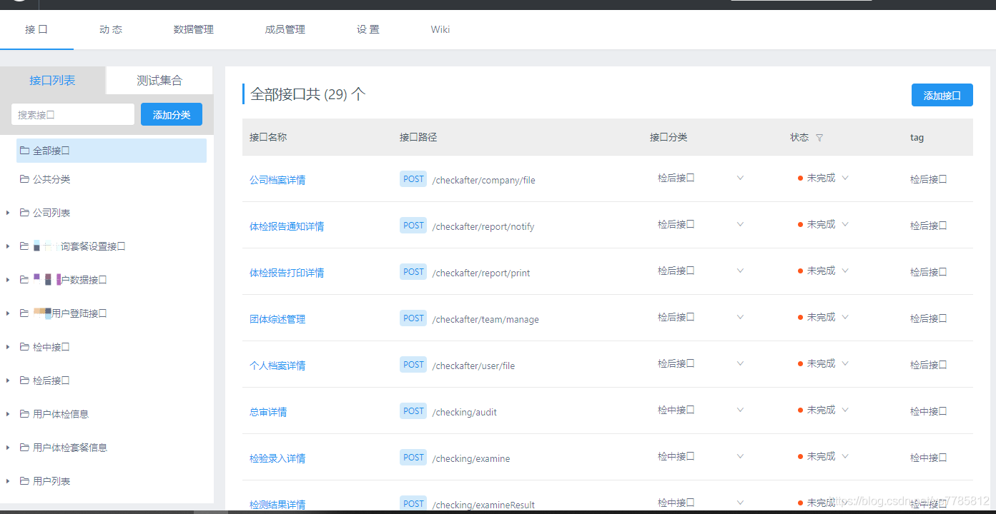Click the POST badge for /checkafter/report/print
Screen dimensions: 996x514
pos(413,272)
